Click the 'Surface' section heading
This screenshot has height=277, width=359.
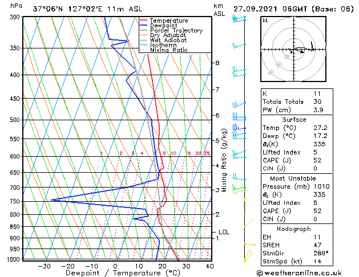coord(294,120)
